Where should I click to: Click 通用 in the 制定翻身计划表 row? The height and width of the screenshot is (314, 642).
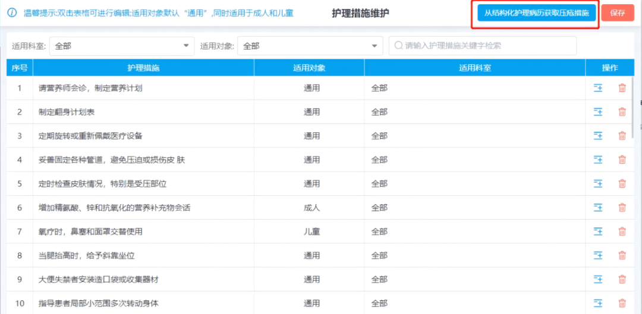[311, 112]
